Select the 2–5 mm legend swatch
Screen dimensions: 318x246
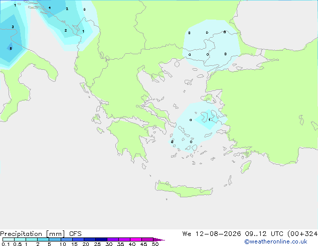pos(43,239)
